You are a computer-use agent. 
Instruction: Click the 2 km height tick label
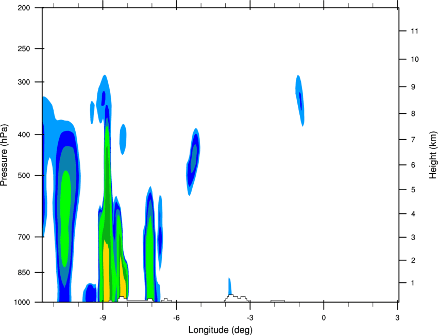[x=413, y=260]
